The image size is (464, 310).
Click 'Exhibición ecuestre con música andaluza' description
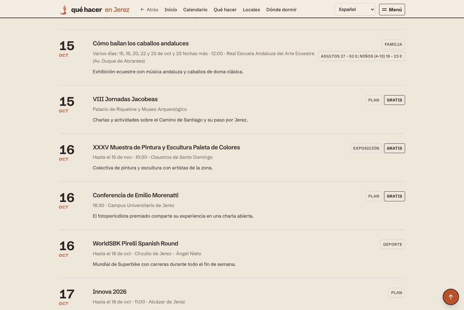point(168,72)
